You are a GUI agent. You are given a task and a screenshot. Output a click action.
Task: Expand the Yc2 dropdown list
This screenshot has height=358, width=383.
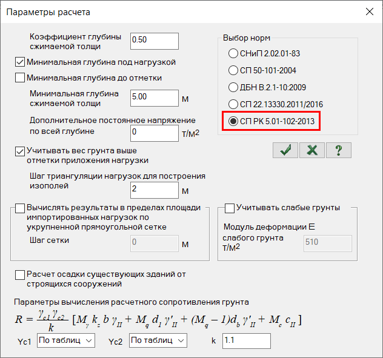click(x=158, y=341)
